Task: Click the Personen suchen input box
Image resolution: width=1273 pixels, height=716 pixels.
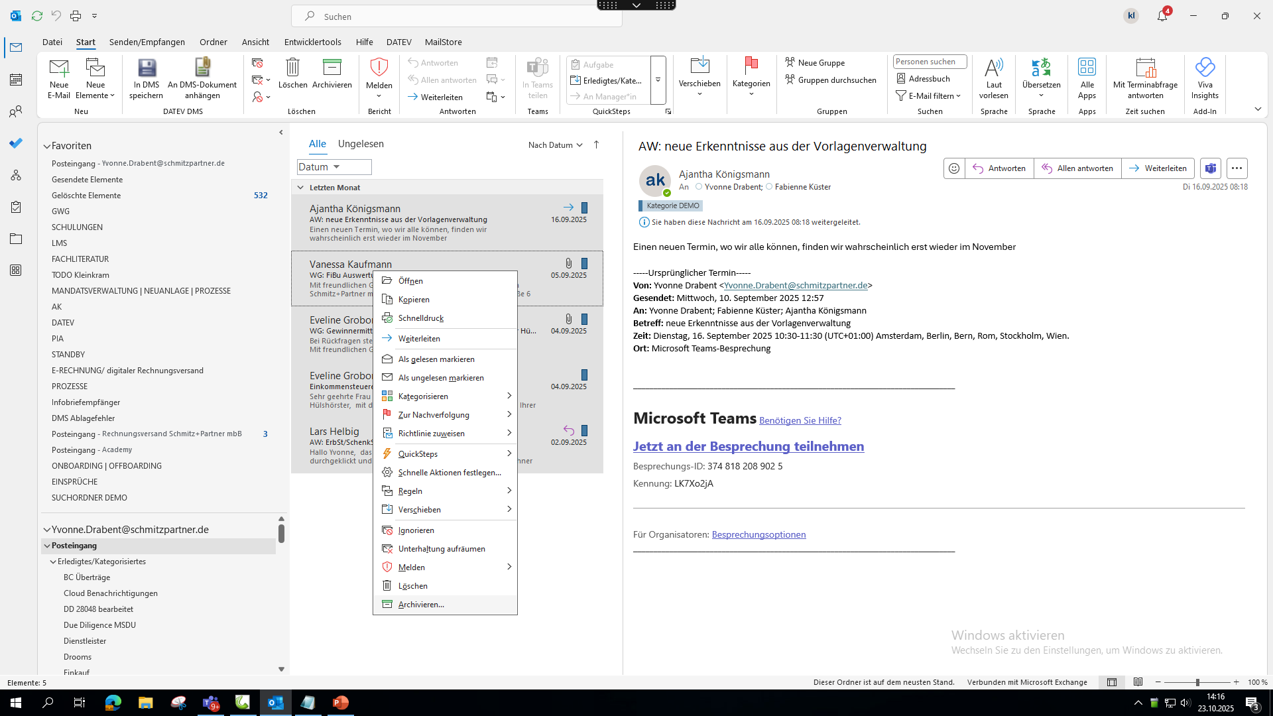Action: point(930,62)
